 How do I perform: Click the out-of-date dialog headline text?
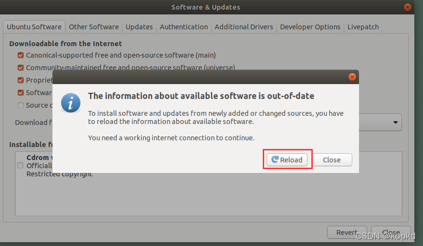(201, 96)
